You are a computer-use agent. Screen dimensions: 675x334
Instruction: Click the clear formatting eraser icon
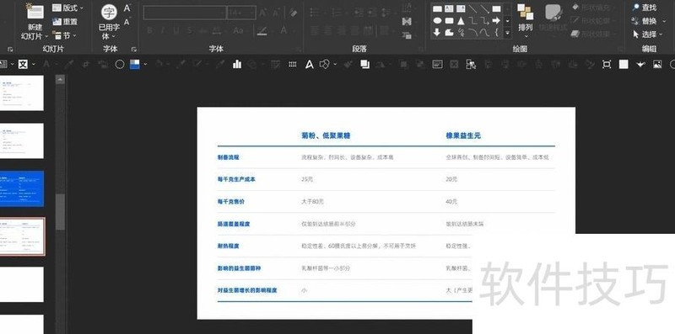pyautogui.click(x=293, y=13)
